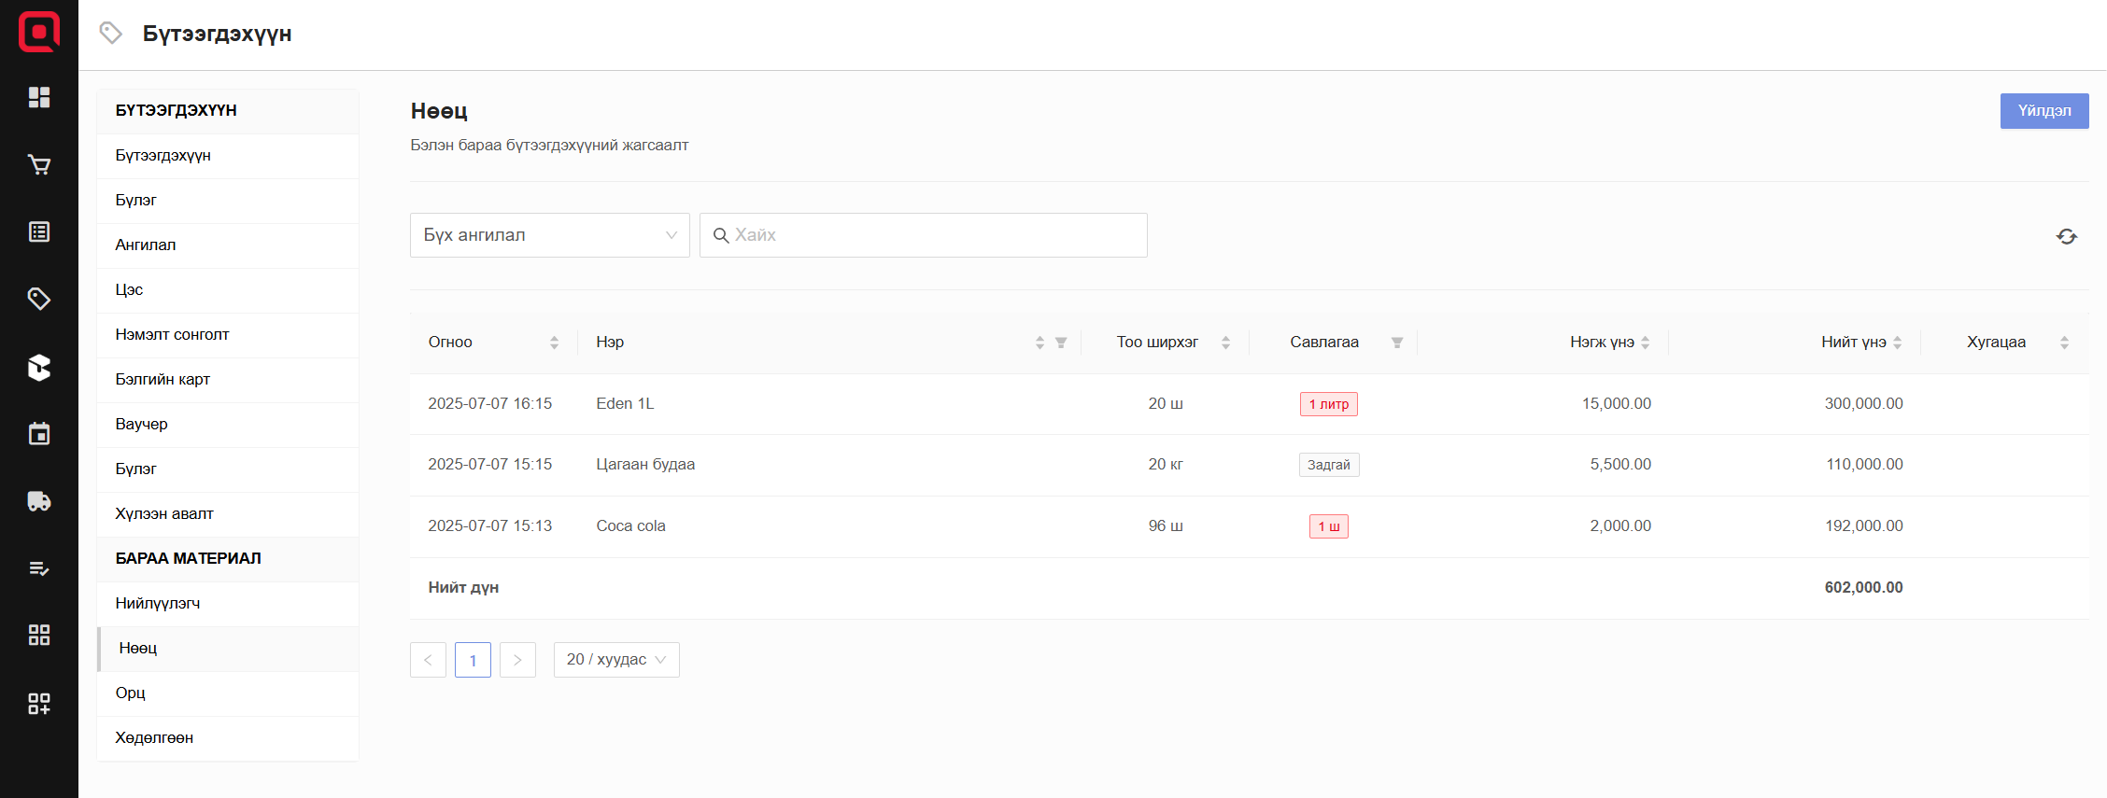Sort table by Нийт үнэ column
This screenshot has height=798, width=2107.
pos(1897,343)
